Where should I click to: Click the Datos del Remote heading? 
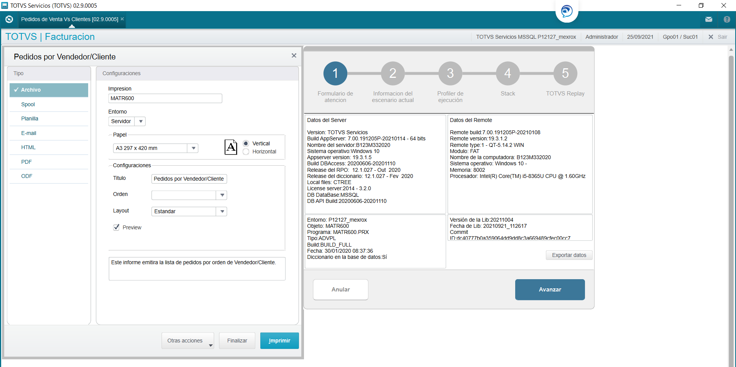pyautogui.click(x=471, y=120)
